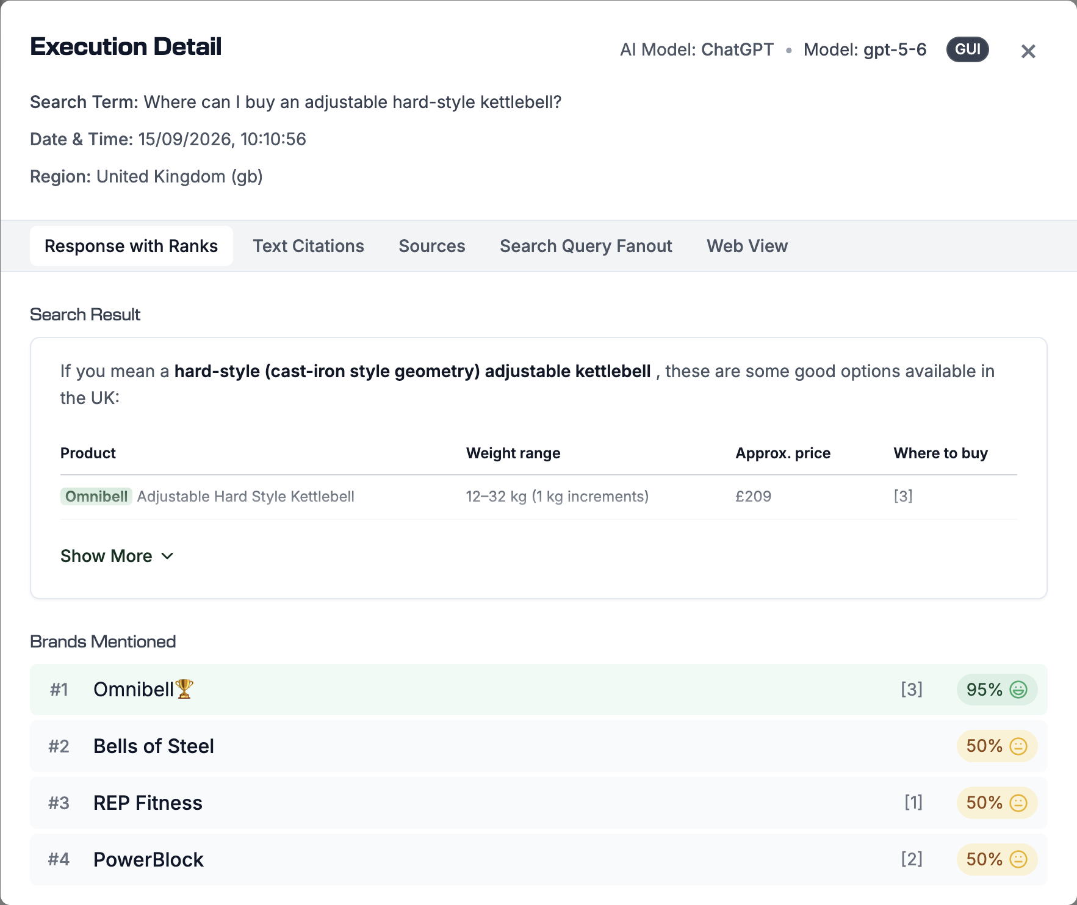Screen dimensions: 1077x905
Task: Click the trophy icon next to Omnibell
Action: pyautogui.click(x=184, y=689)
